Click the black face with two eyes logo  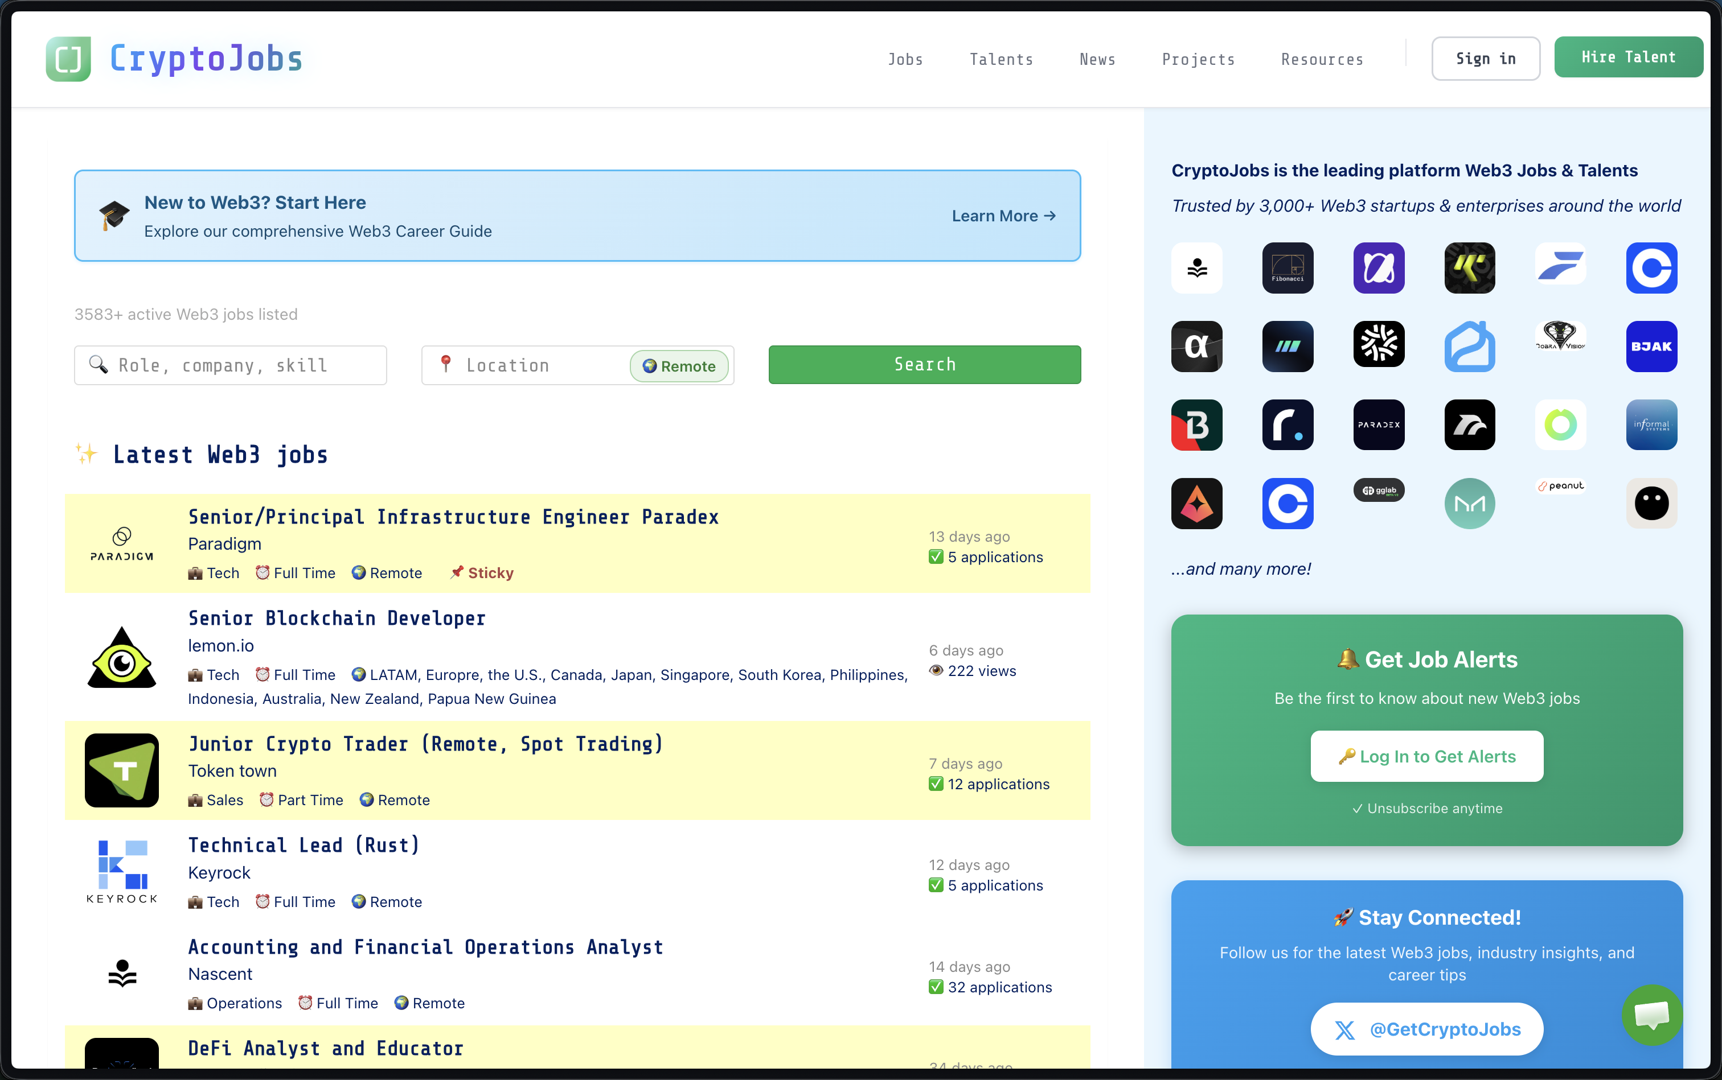coord(1651,504)
